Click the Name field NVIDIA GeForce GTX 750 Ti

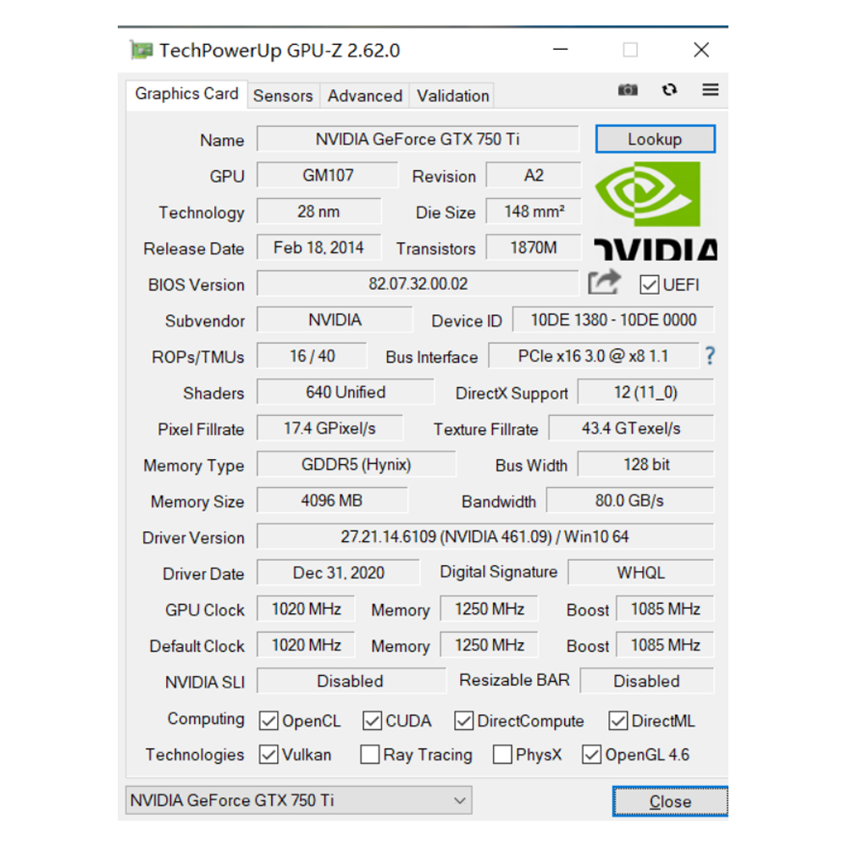(418, 140)
